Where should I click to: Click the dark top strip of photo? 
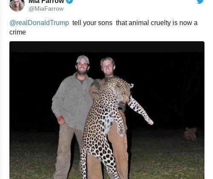(x=107, y=47)
